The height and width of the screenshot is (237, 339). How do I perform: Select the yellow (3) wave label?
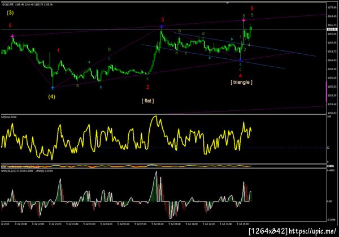(x=10, y=13)
